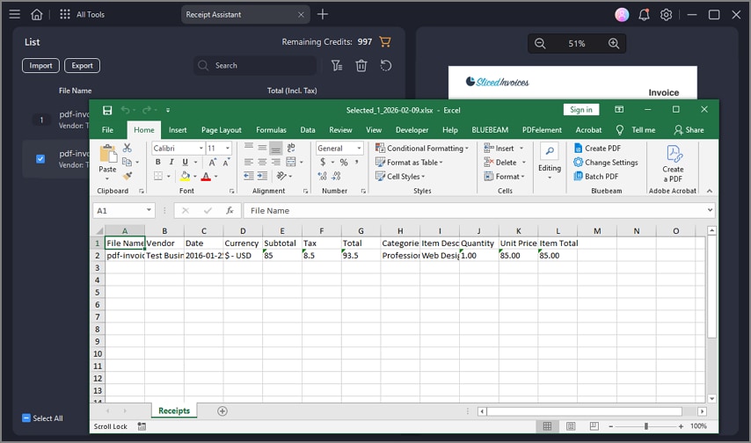Select the Receipts sheet tab
This screenshot has height=443, width=751.
[x=174, y=410]
